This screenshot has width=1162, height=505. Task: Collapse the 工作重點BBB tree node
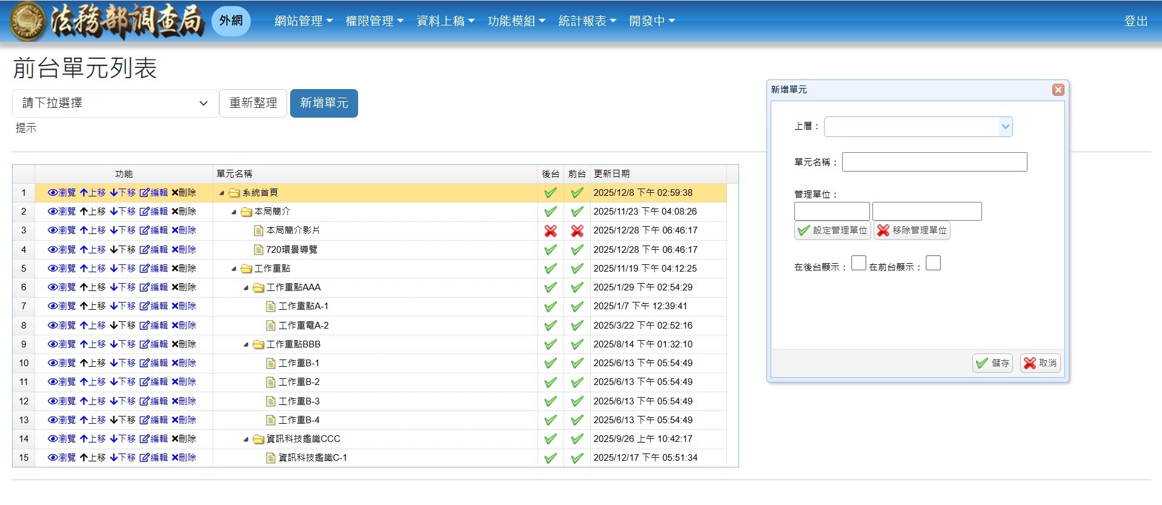pyautogui.click(x=246, y=344)
